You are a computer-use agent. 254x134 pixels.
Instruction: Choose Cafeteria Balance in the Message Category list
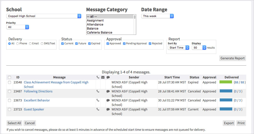coord(99,33)
